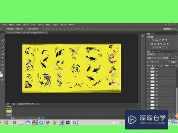This screenshot has height=133, width=178.
Task: Switch to the Channels tab
Action: tap(153, 52)
